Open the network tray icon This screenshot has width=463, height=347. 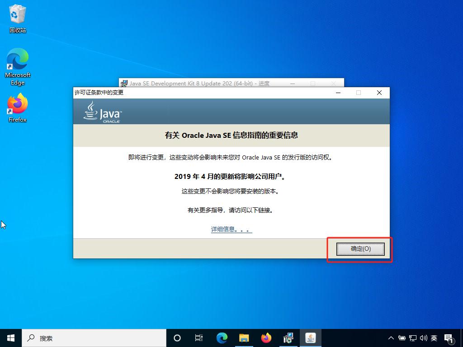point(413,338)
